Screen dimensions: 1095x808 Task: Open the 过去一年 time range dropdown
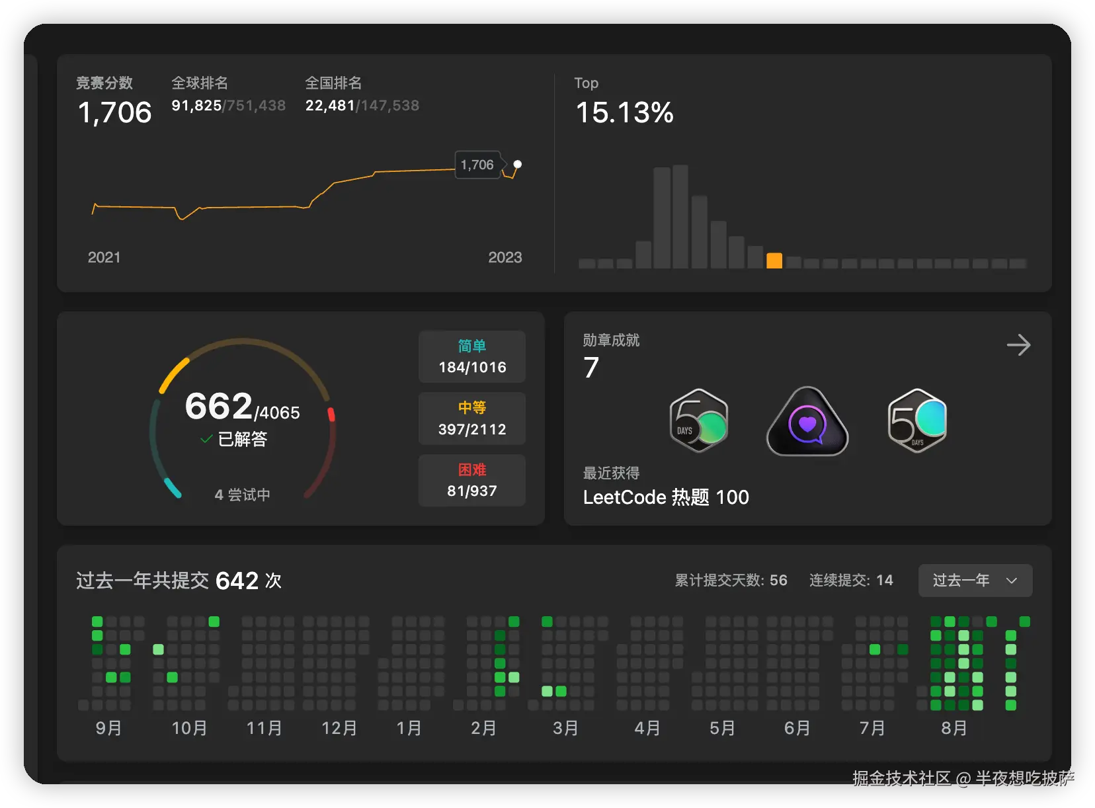point(975,581)
